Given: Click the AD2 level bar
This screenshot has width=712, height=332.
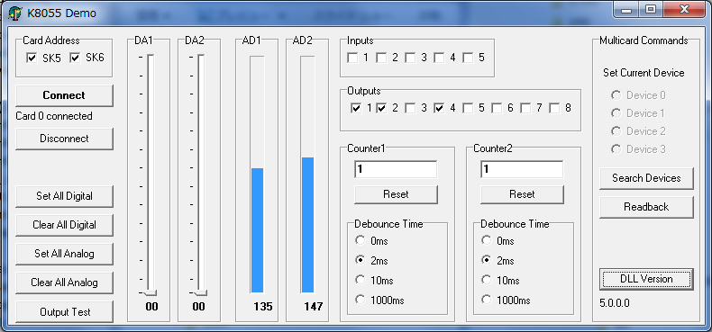Looking at the screenshot, I should click(307, 175).
